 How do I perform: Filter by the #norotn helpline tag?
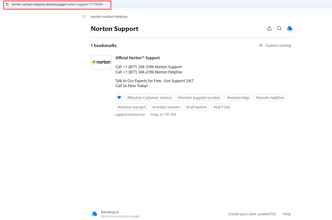pos(270,97)
